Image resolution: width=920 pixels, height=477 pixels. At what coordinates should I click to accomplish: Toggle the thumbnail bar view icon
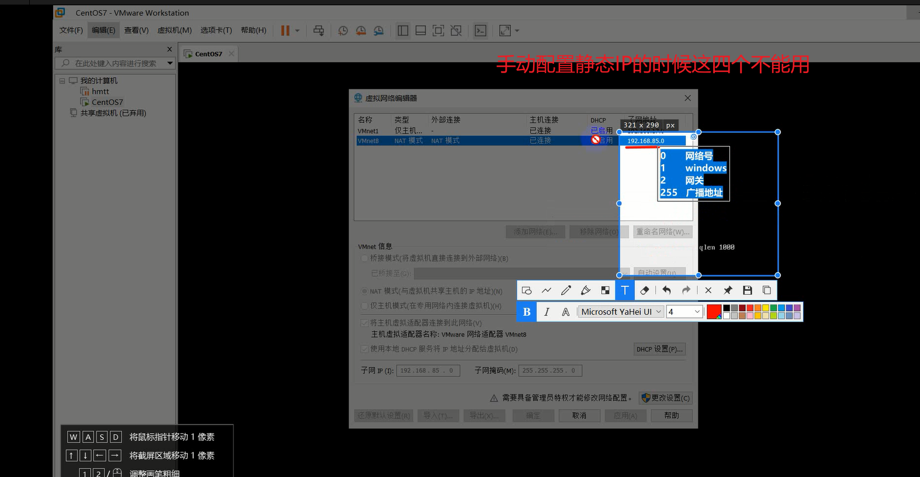tap(420, 30)
